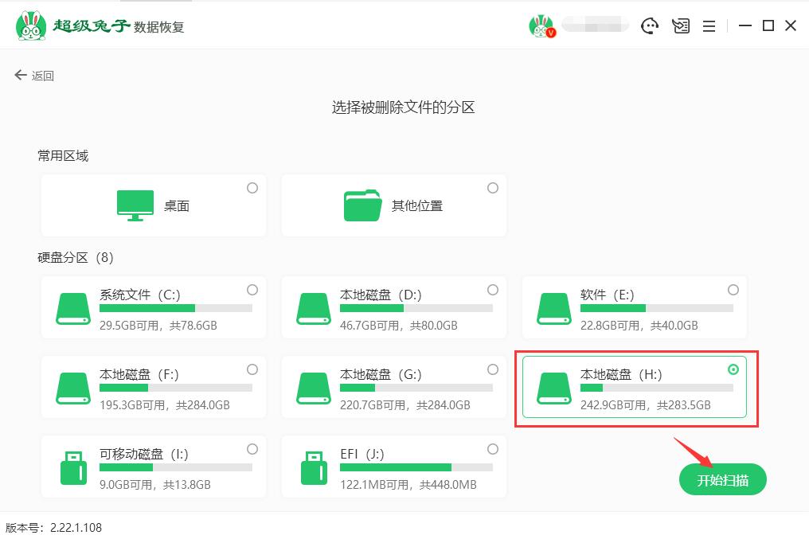Image resolution: width=809 pixels, height=539 pixels.
Task: Click the 系统文件 (C:) drive icon
Action: tap(72, 307)
